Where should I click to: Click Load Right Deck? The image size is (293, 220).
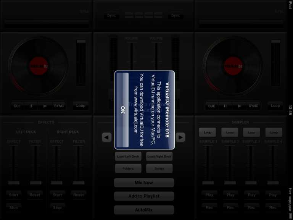[159, 156]
